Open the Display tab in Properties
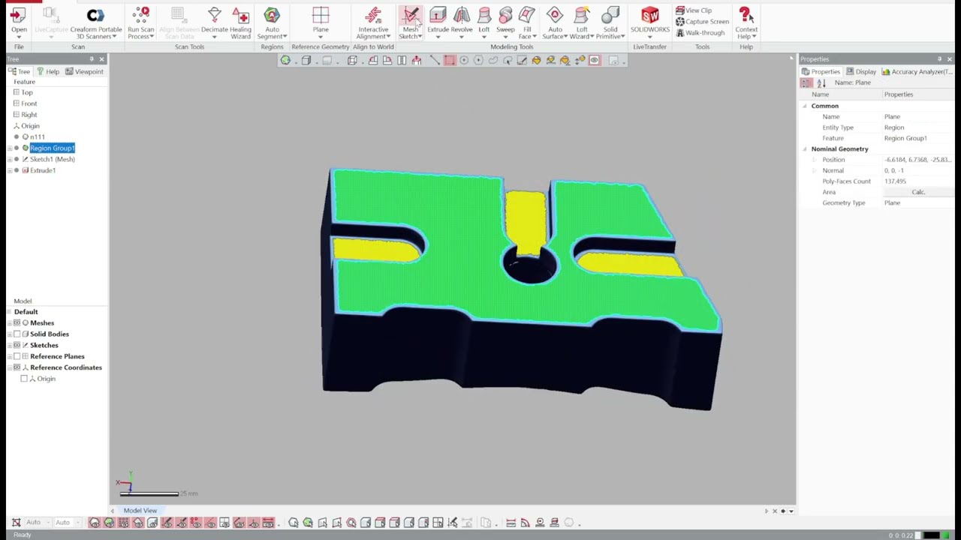This screenshot has width=961, height=540. tap(861, 71)
